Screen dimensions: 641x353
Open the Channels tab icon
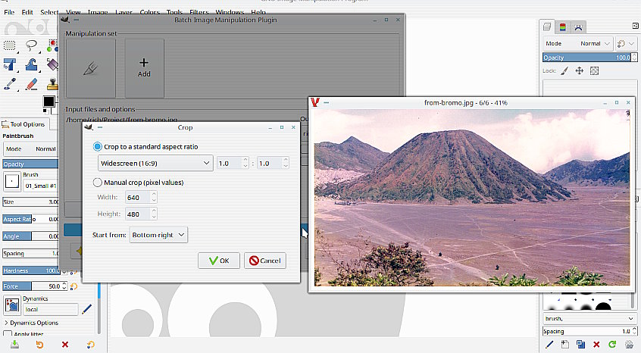pos(562,27)
